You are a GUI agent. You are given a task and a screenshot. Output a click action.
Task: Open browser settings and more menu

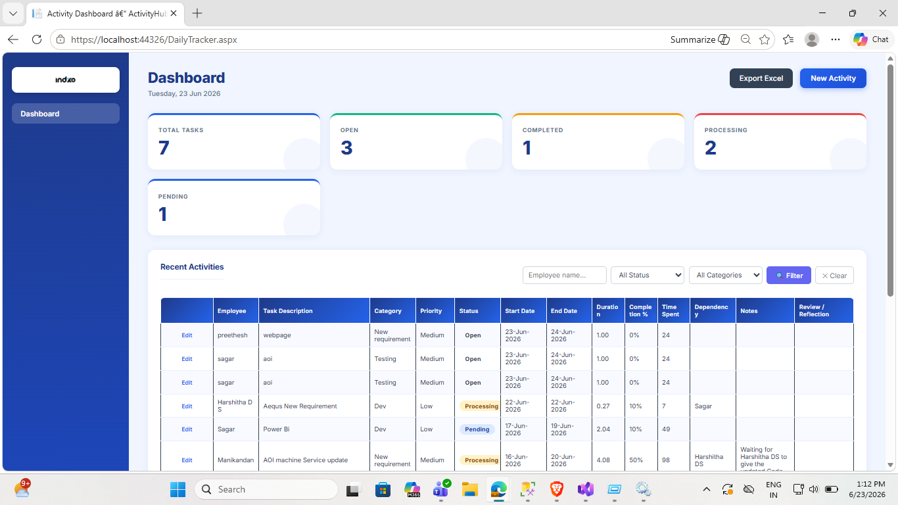click(836, 39)
